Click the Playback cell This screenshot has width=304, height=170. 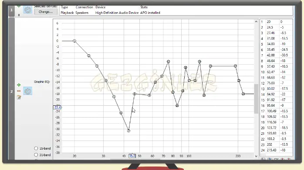coord(67,13)
